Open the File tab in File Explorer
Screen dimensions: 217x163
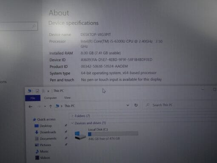(33, 98)
